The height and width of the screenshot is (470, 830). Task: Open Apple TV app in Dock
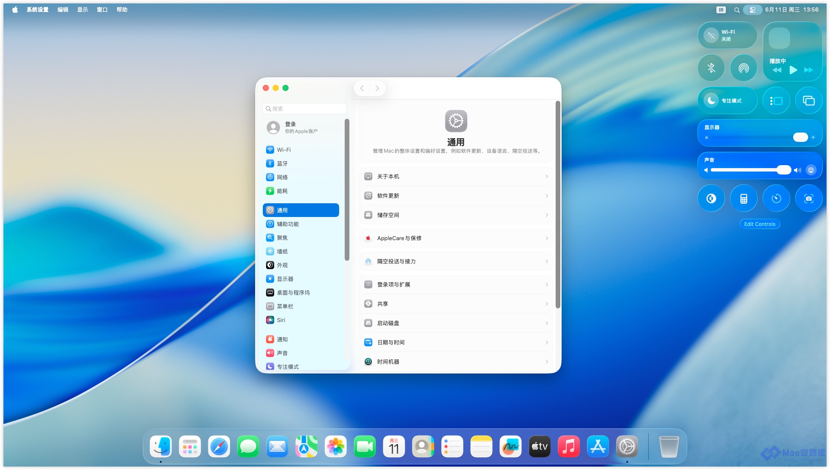coord(540,446)
